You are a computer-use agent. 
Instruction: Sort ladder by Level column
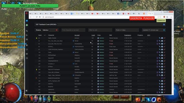pyautogui.click(x=93, y=35)
